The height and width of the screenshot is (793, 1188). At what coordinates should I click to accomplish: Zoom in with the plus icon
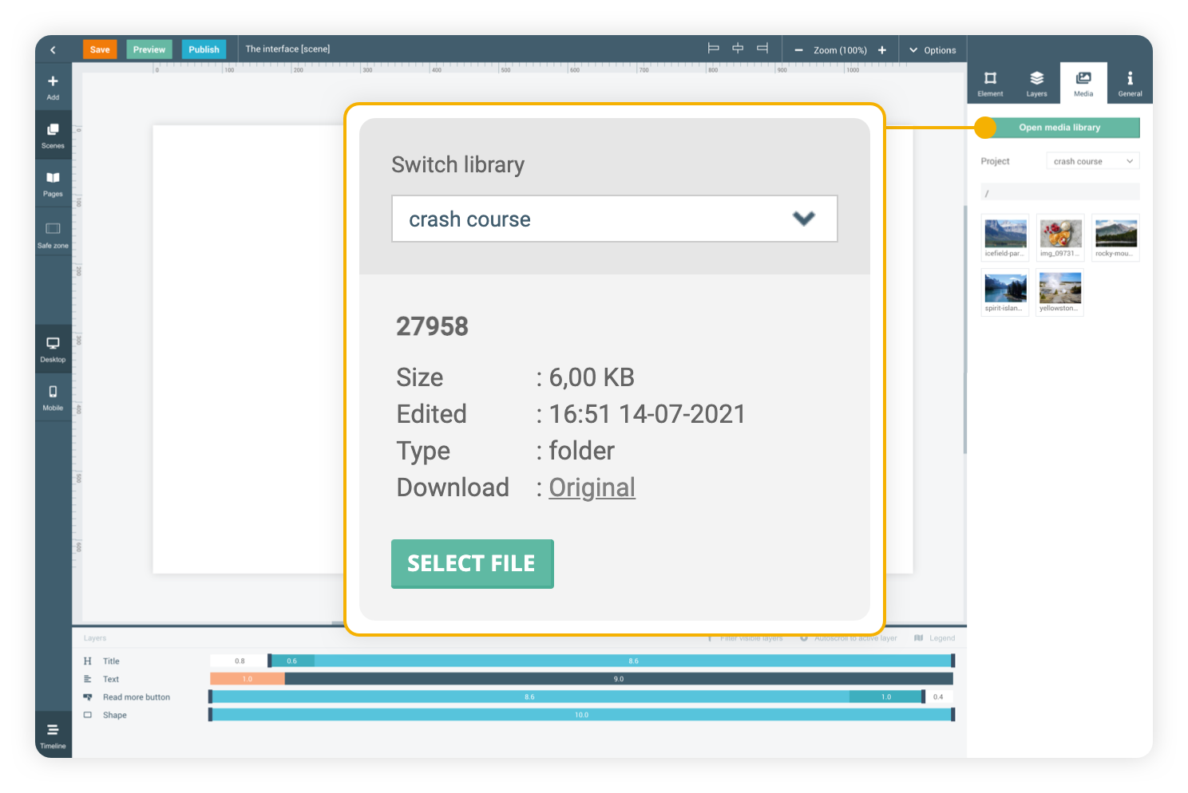(882, 50)
